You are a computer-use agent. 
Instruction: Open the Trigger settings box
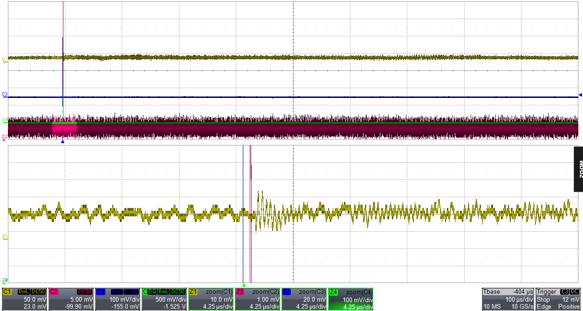[x=558, y=299]
